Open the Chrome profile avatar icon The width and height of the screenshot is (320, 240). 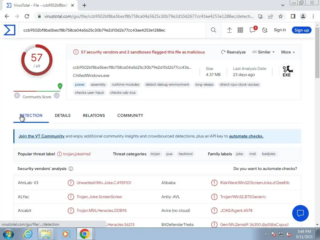pos(303,16)
